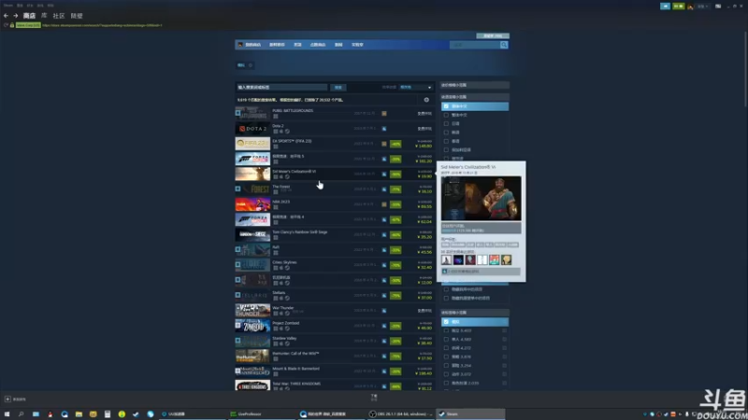
Task: Expand the narrow by price section header
Action: tap(475, 85)
